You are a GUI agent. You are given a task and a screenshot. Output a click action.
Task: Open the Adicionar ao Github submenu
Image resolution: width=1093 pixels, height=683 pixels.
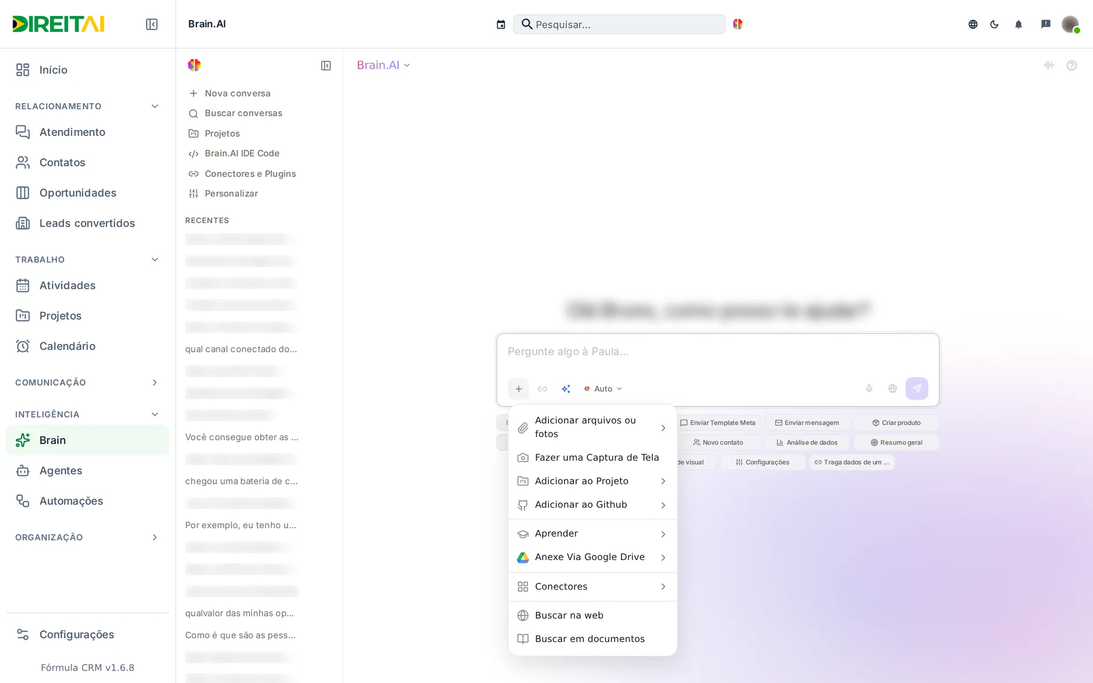[x=592, y=505]
